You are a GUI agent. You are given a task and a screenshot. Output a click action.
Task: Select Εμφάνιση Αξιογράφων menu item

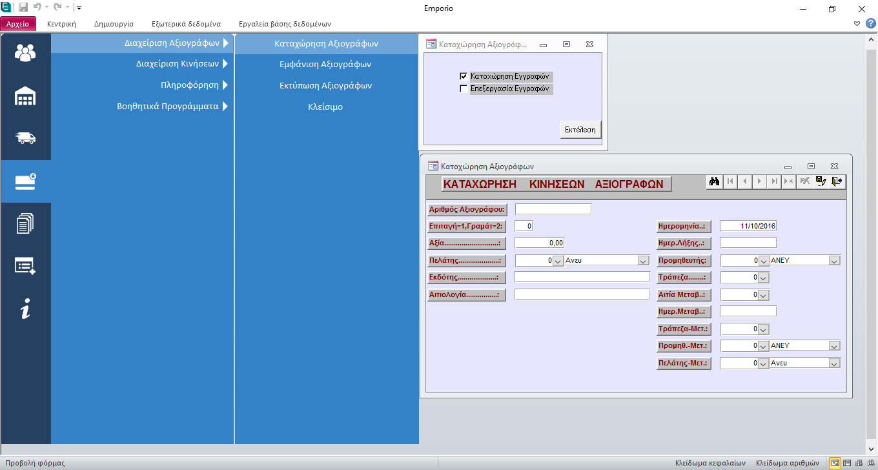tap(325, 65)
